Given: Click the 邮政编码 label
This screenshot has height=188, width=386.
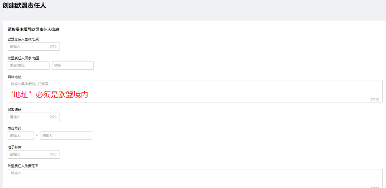Looking at the screenshot, I should [x=15, y=110].
